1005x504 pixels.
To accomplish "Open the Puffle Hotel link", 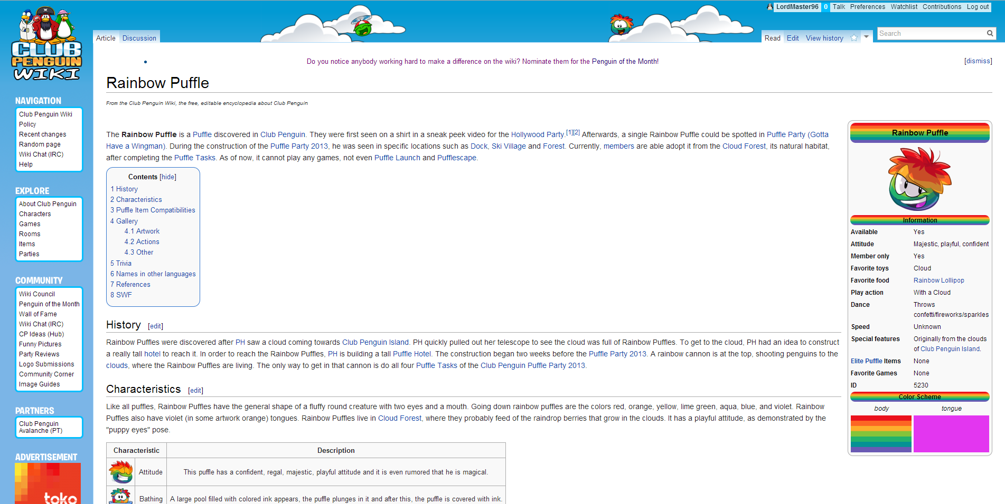I will (411, 354).
